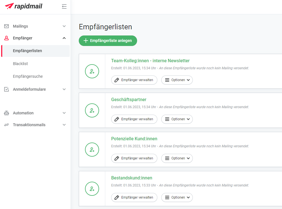
Task: Click the add-recipient icon for Bestandskund:innen list
Action: coord(92,189)
